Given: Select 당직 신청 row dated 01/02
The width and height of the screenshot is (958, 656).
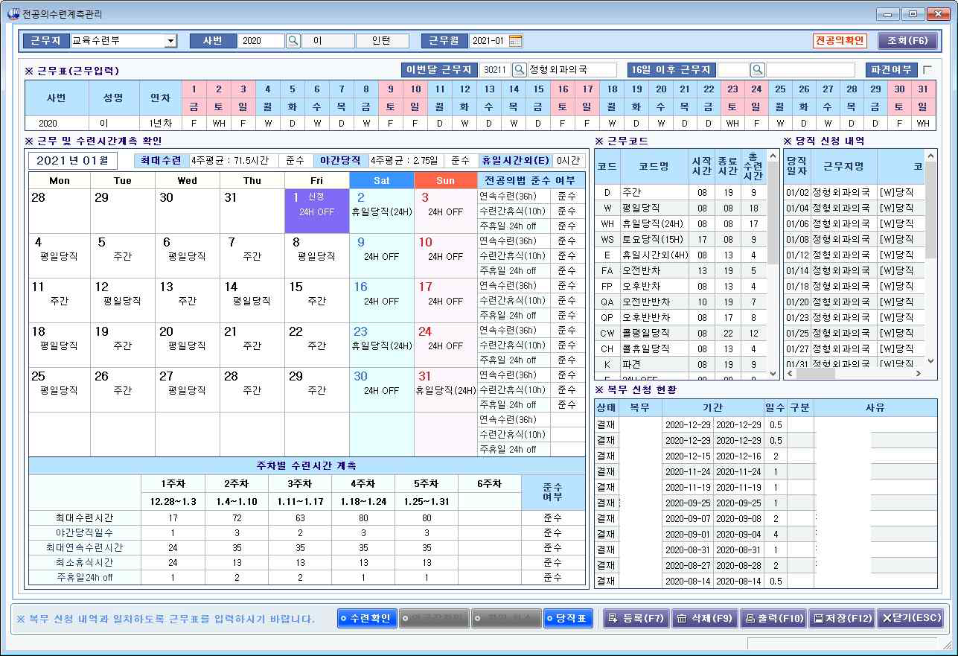Looking at the screenshot, I should [855, 192].
